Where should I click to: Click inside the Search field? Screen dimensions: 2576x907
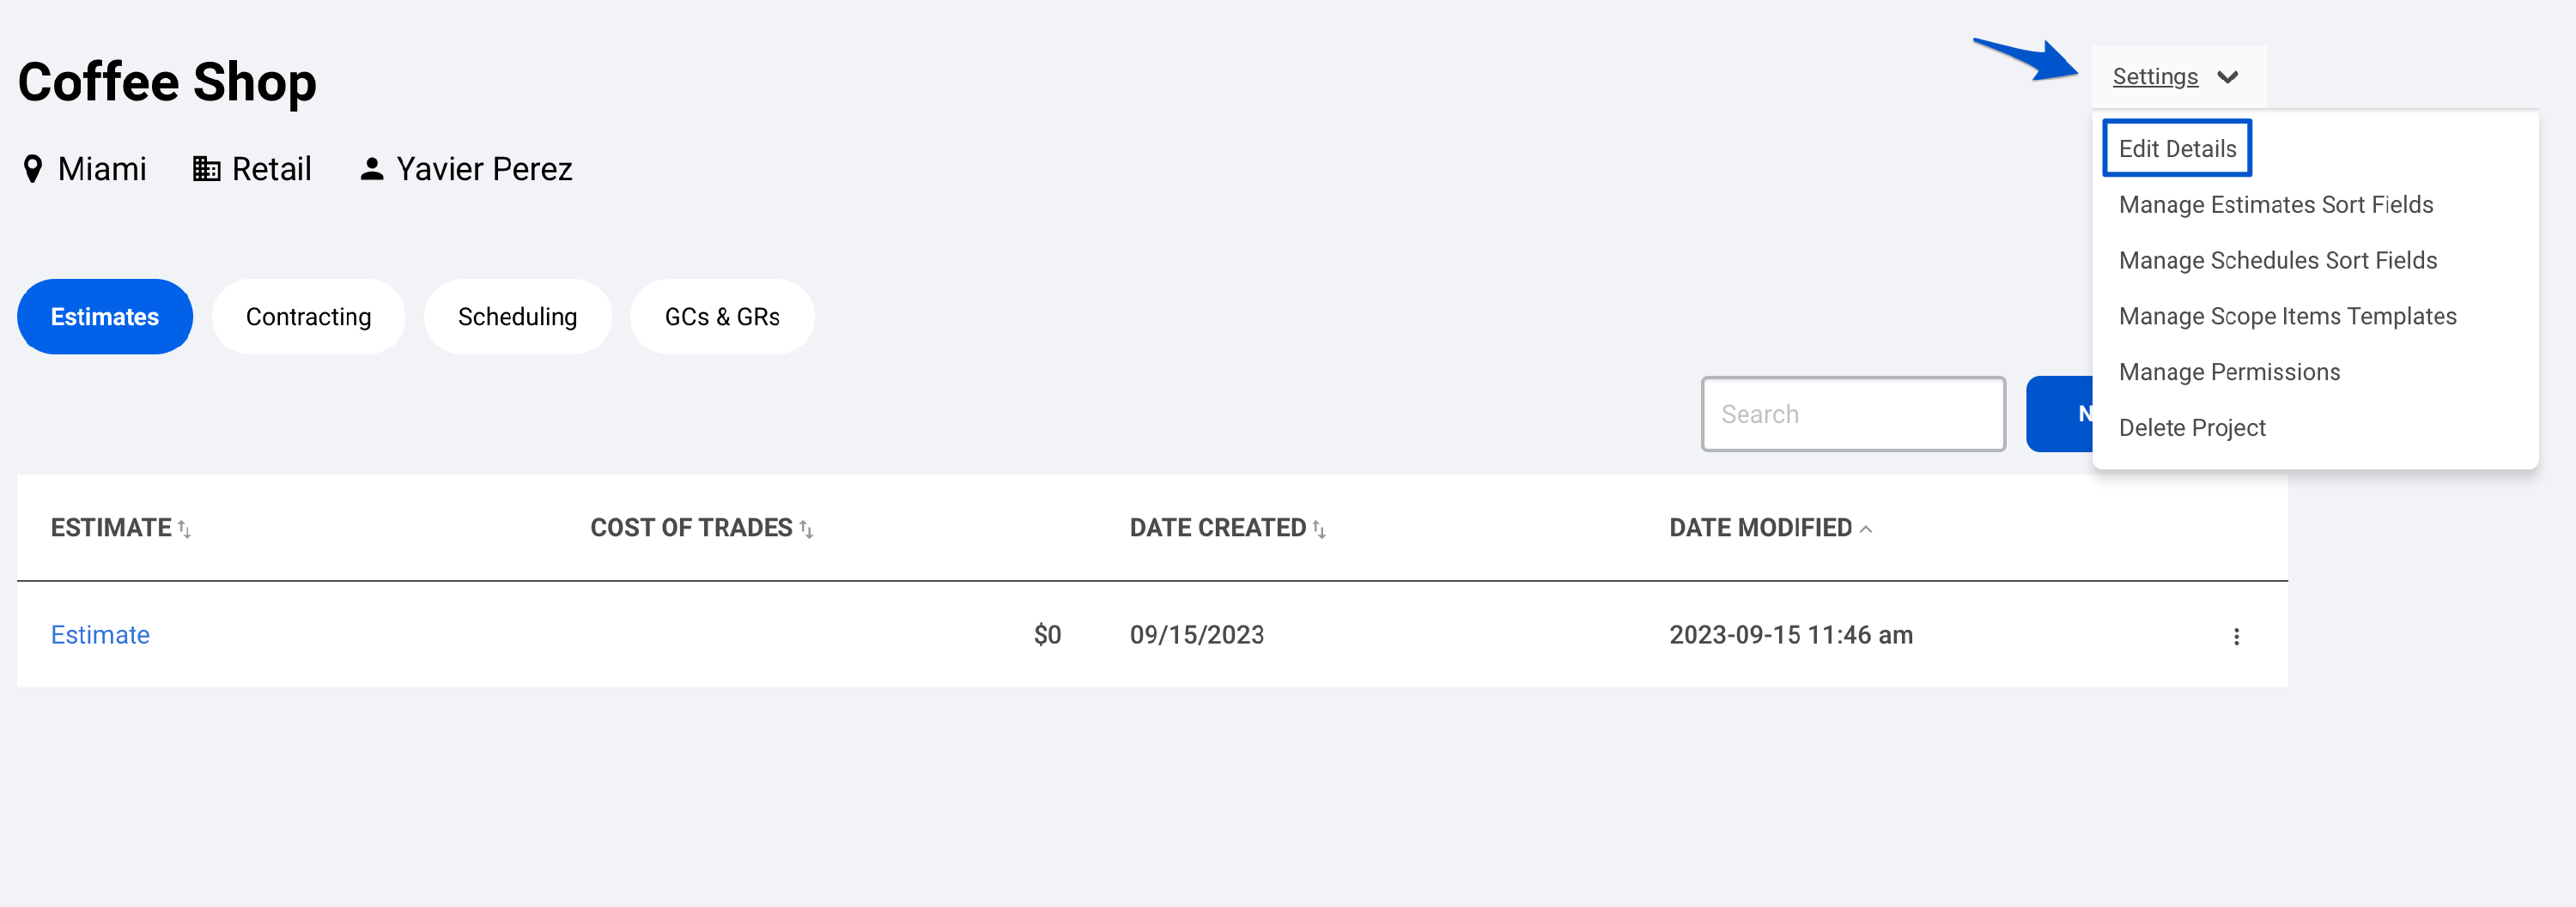point(1852,414)
